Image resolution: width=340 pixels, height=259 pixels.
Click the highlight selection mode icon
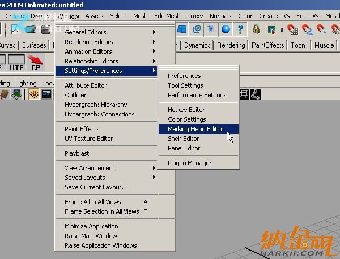coord(271,29)
